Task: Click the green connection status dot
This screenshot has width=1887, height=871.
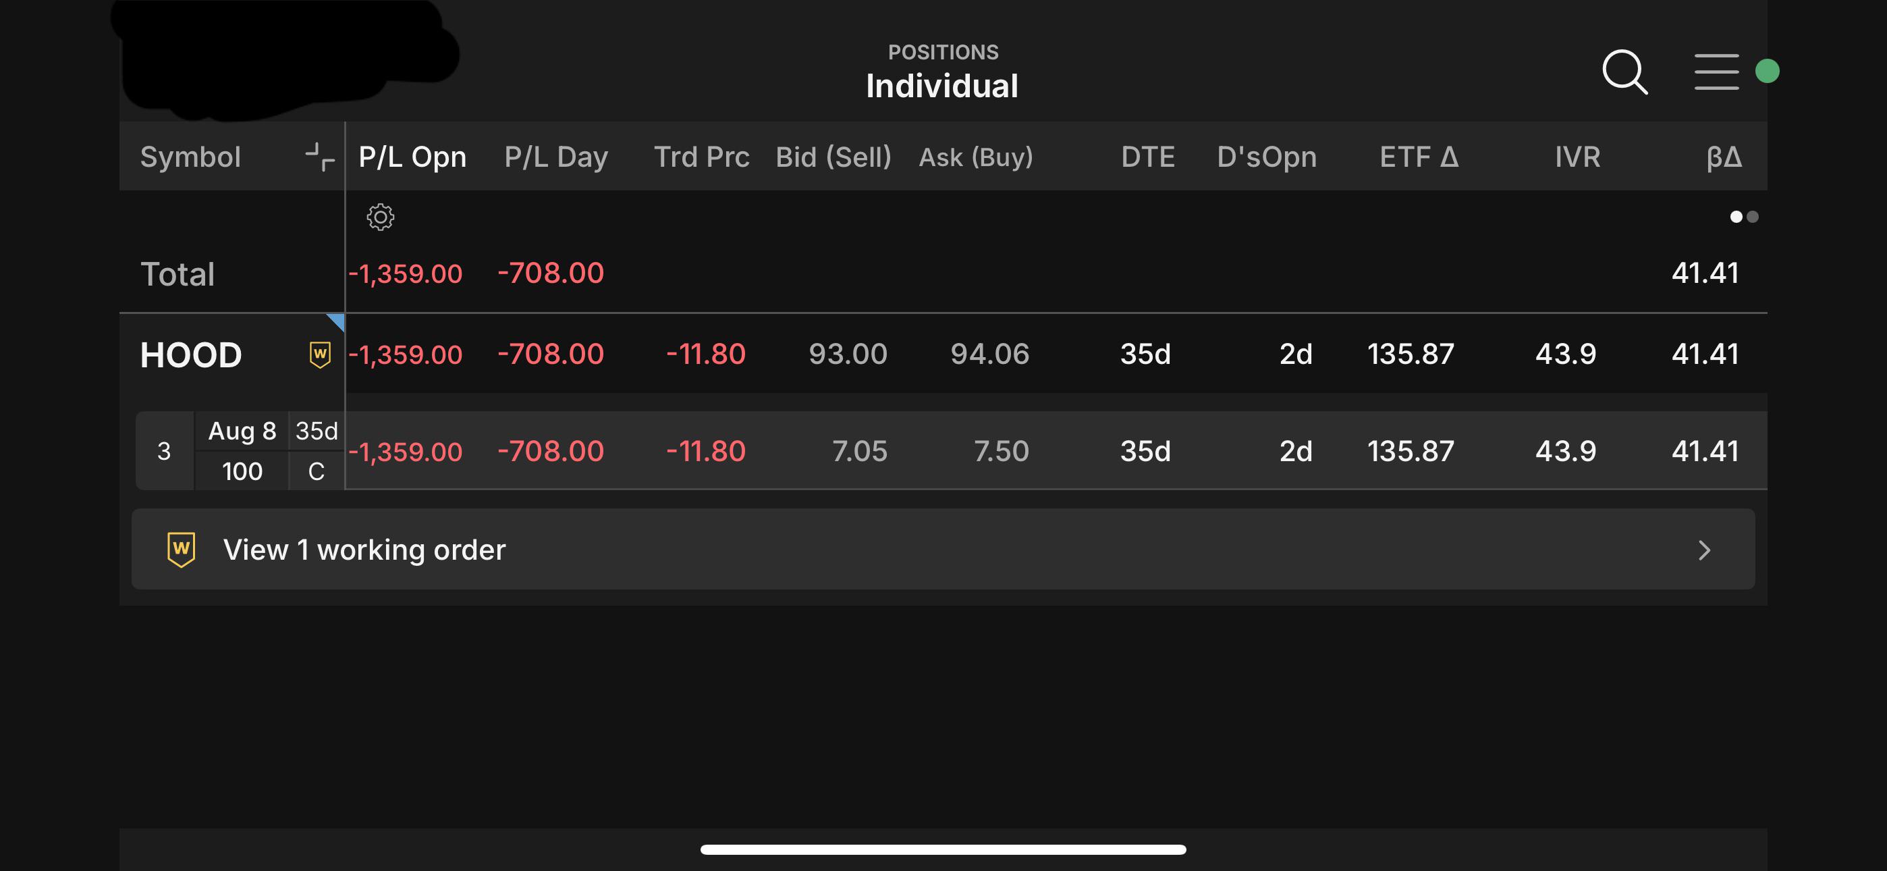Action: (x=1767, y=71)
